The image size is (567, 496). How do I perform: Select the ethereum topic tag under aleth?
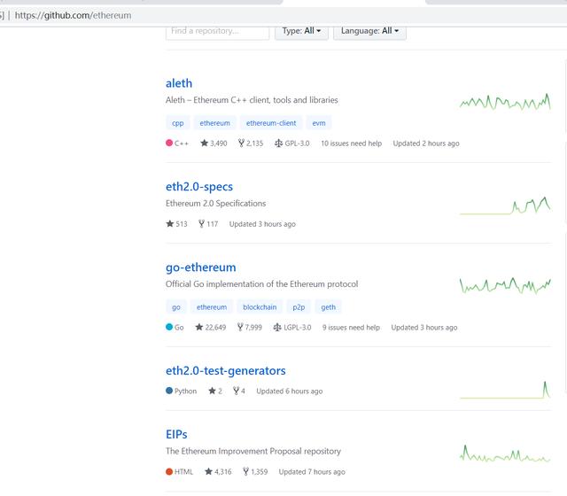coord(214,123)
